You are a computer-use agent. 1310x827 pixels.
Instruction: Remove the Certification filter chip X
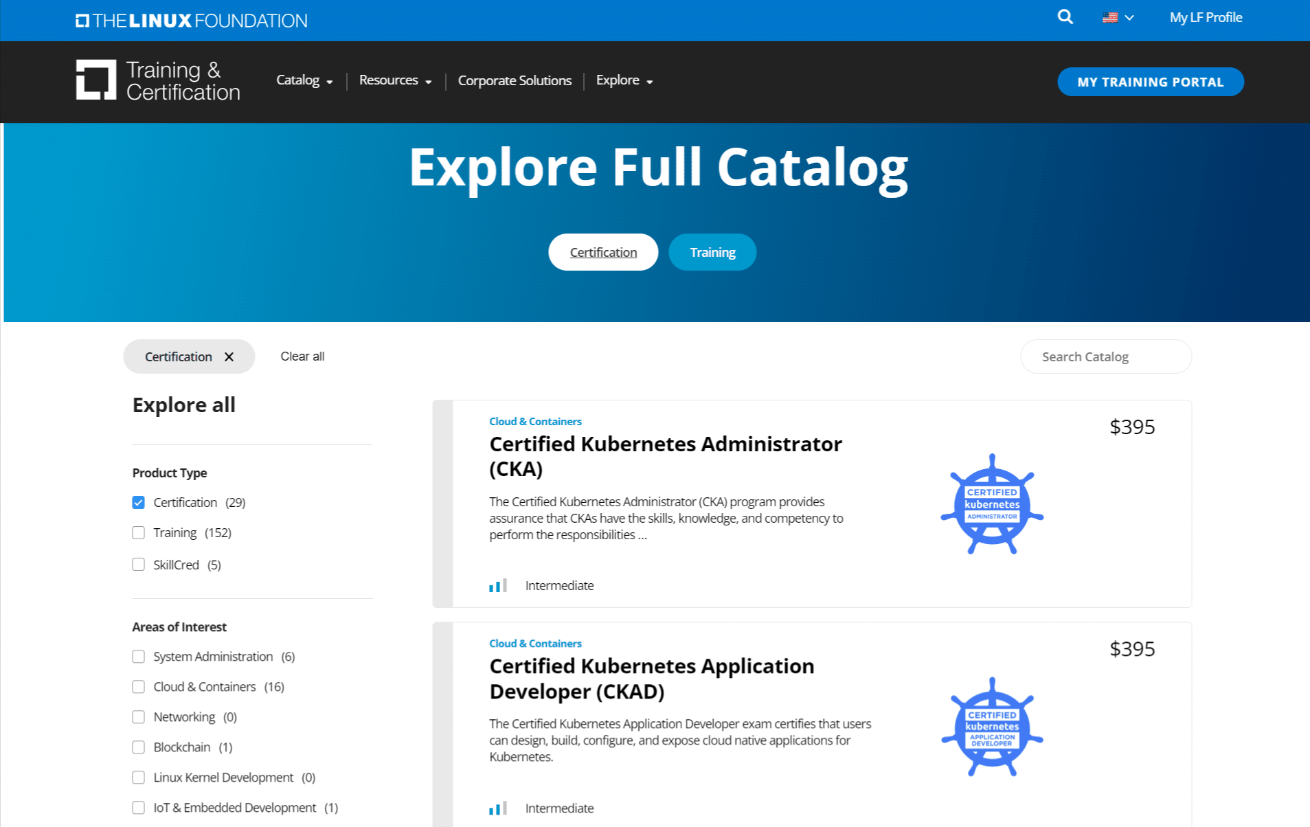229,356
